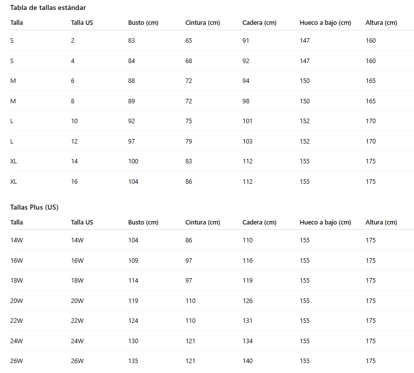
Task: Click 'Altura (cm)' header in Plus table
Action: 381,223
